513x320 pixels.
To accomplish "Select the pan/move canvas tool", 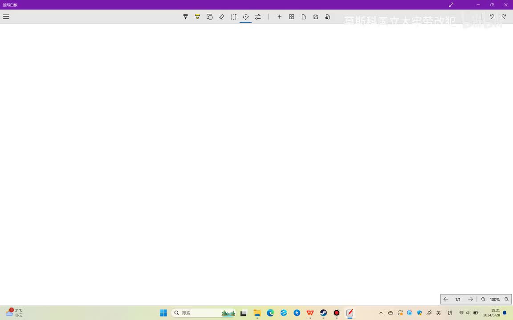I will [x=246, y=16].
